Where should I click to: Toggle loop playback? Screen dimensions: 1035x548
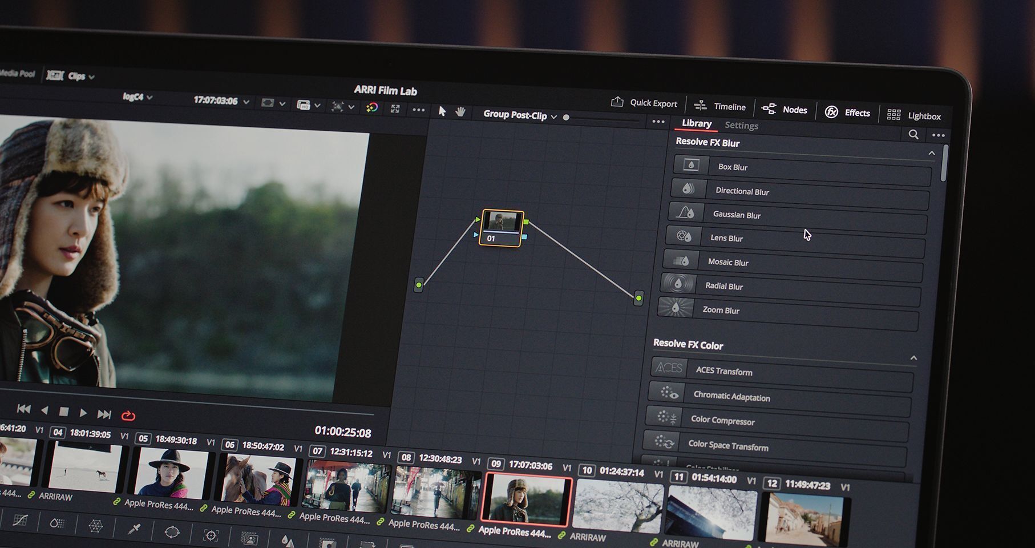(x=128, y=416)
